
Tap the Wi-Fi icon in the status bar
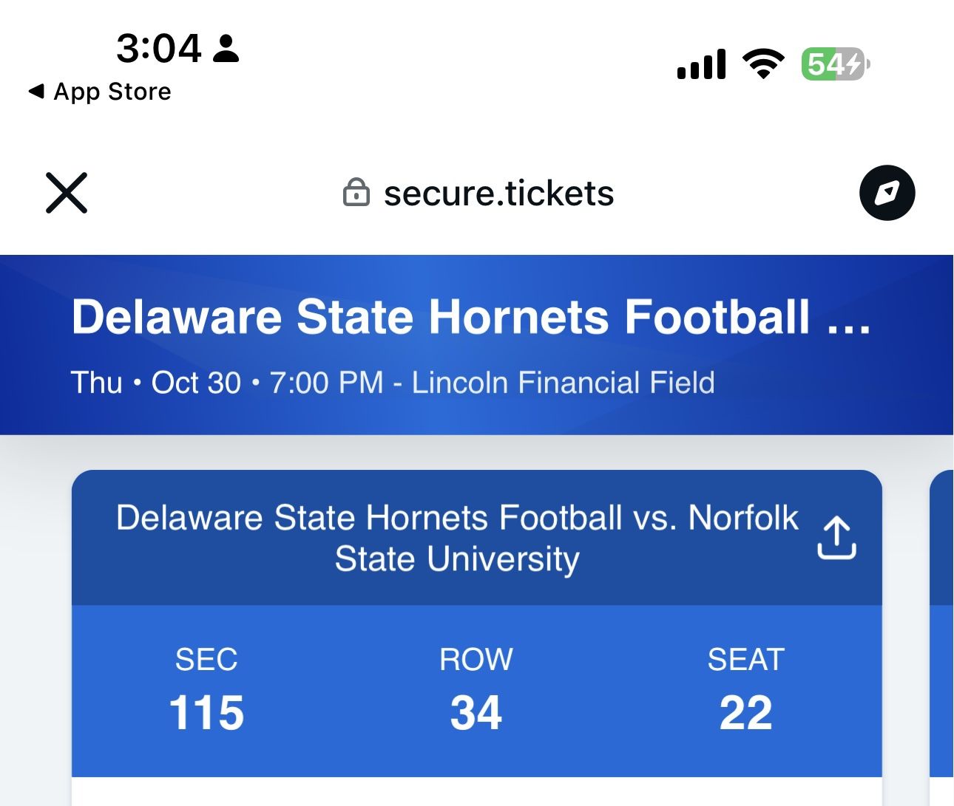762,63
